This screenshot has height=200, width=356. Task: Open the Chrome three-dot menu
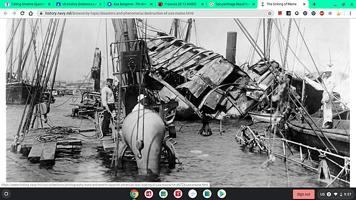(350, 13)
